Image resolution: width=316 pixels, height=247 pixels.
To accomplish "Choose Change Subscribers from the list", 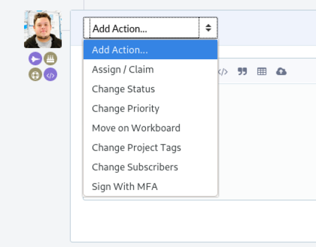I will click(x=150, y=167).
